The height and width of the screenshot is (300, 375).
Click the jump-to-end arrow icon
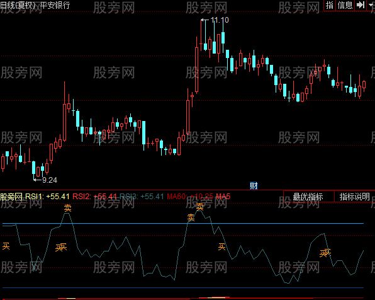(361, 5)
